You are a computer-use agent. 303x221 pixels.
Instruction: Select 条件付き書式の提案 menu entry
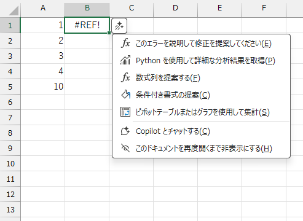201,95
